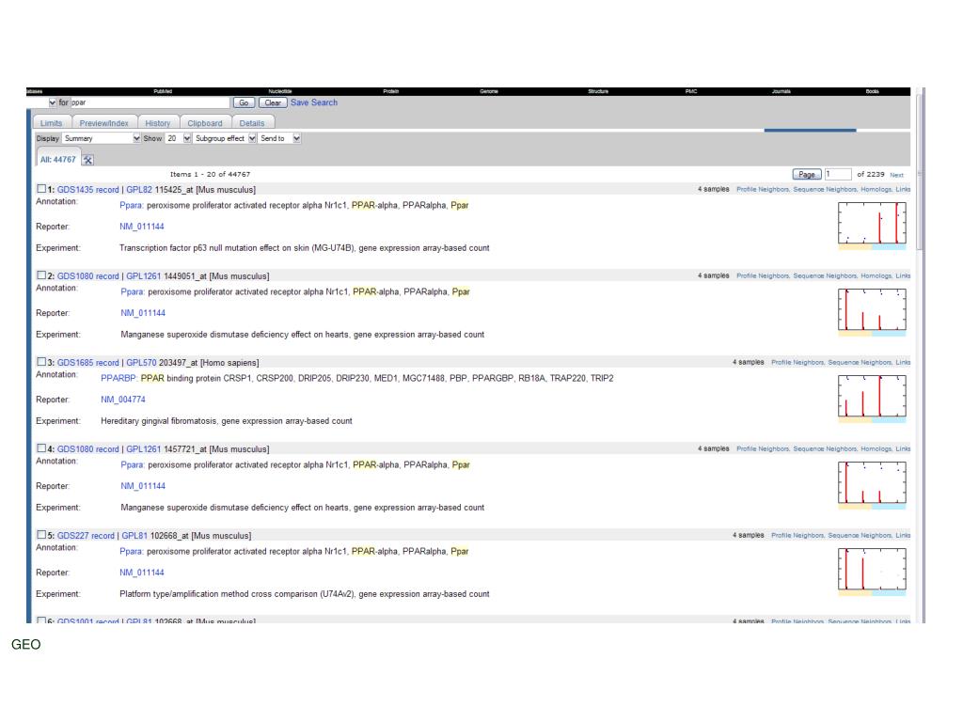Click GPL1261 link in result 2
This screenshot has width=963, height=722.
[143, 276]
